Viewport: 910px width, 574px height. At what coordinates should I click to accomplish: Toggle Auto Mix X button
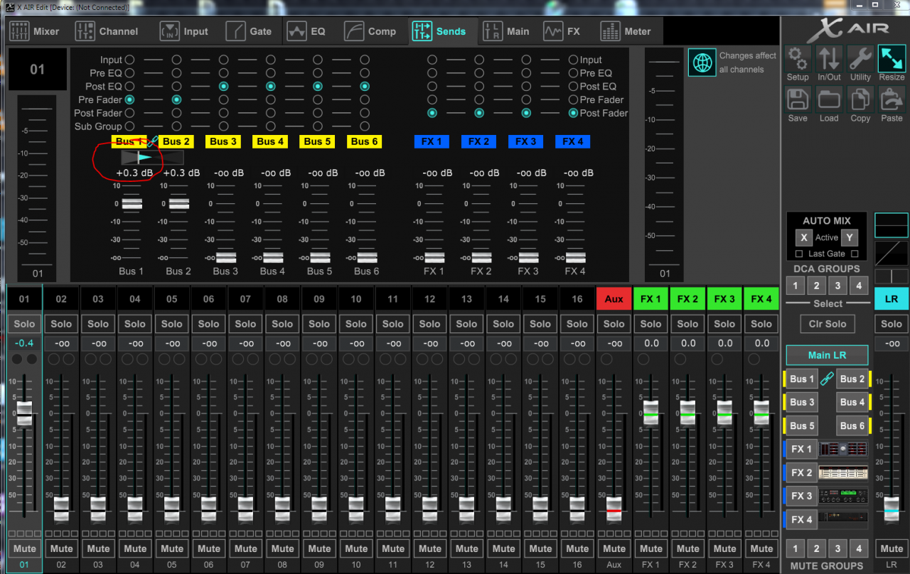(x=803, y=237)
